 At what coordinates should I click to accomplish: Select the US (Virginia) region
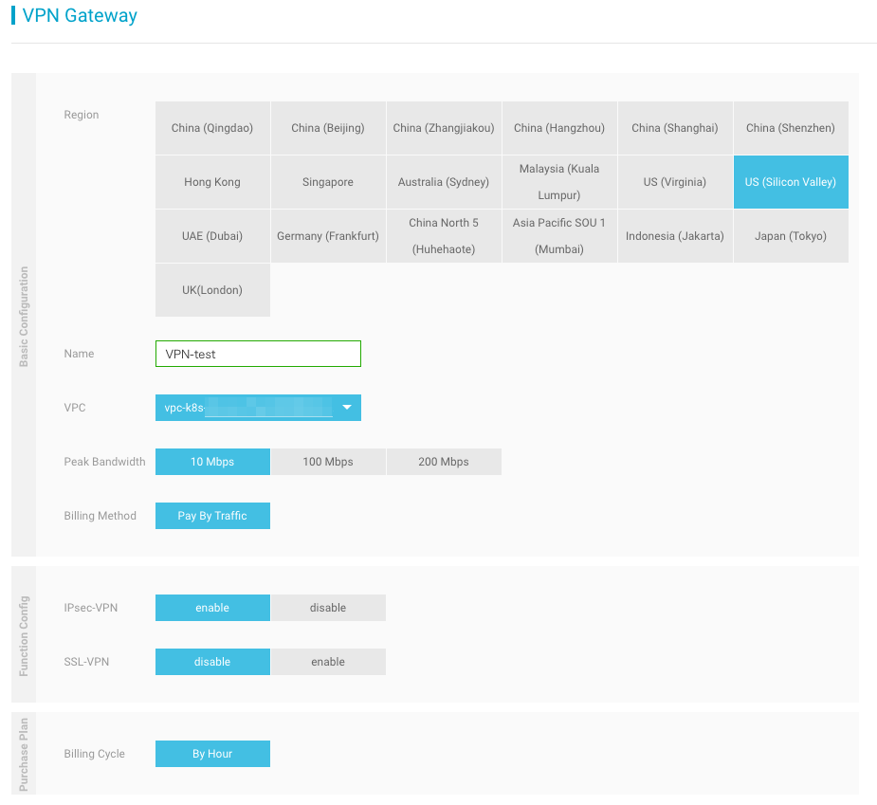pyautogui.click(x=674, y=182)
